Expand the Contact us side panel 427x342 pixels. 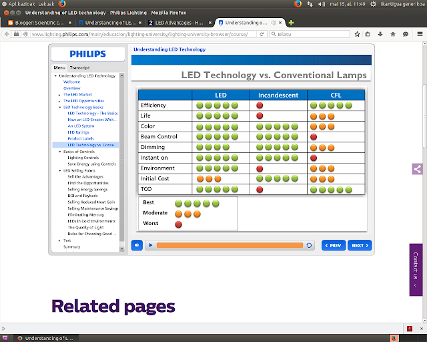click(416, 269)
